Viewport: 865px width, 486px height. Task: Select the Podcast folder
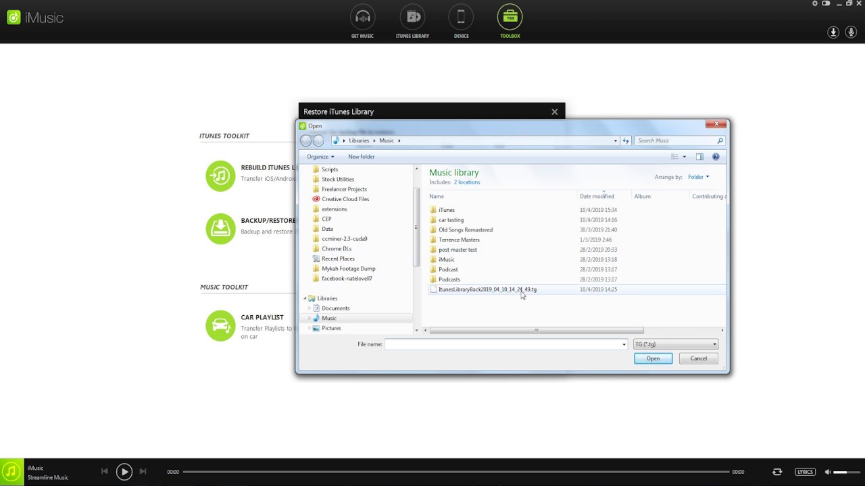pos(448,269)
